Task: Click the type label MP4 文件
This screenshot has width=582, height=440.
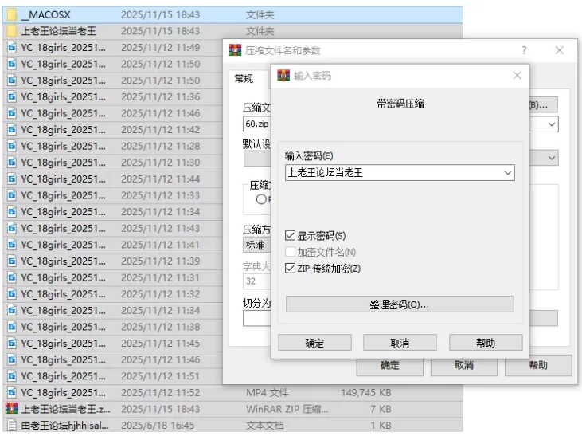Action: coord(268,392)
